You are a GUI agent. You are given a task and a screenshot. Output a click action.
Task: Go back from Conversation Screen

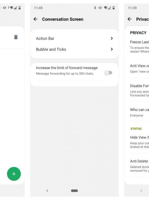(x=36, y=19)
